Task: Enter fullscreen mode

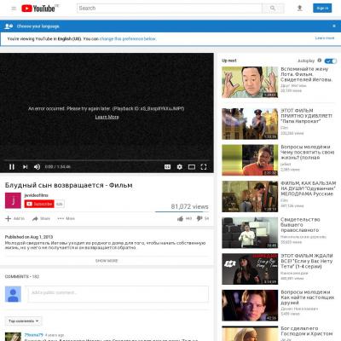Action: click(x=204, y=167)
